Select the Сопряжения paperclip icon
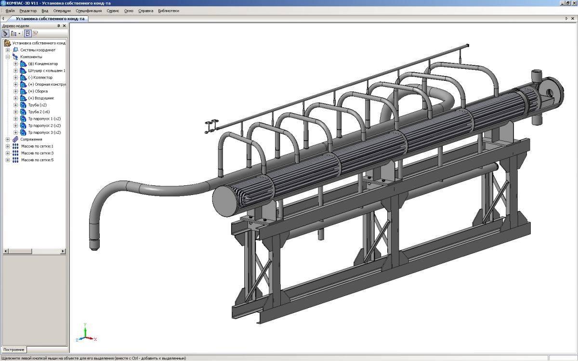 [15, 140]
